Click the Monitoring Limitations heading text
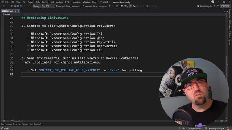The image size is (232, 130). coord(47,18)
